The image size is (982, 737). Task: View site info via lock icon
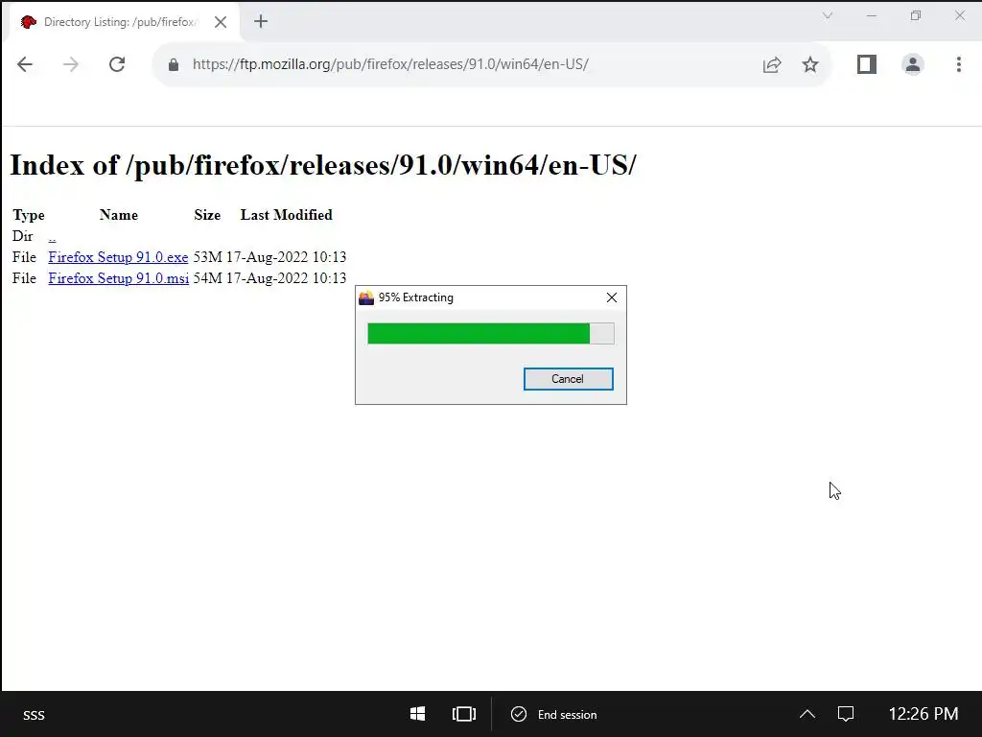pyautogui.click(x=174, y=64)
